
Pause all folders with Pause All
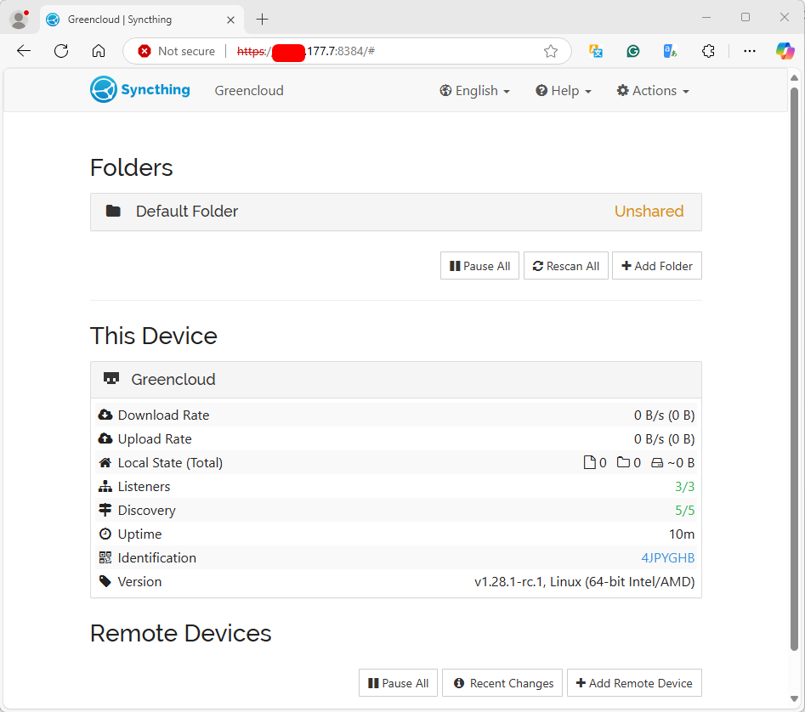click(x=479, y=266)
